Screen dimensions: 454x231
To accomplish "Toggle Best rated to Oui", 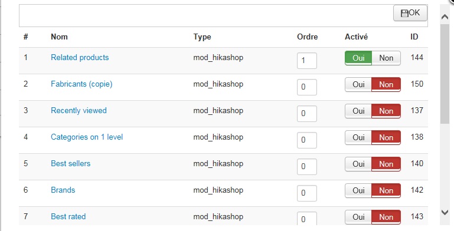I will coord(358,217).
